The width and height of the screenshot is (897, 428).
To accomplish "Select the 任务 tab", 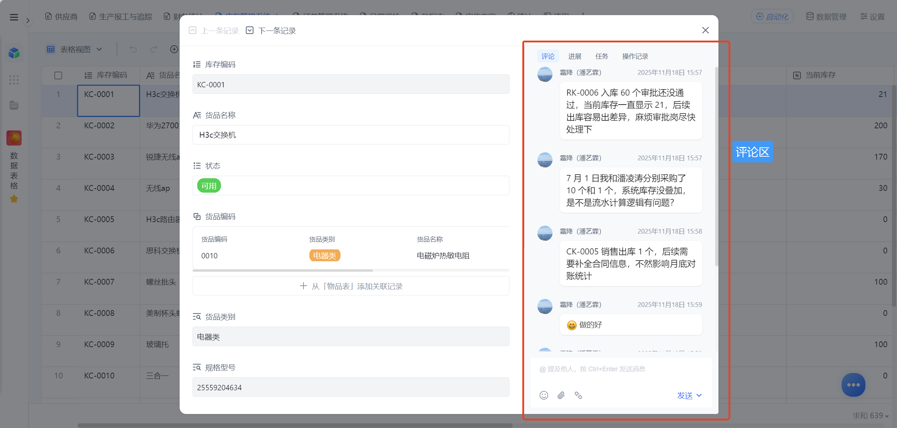I will [x=602, y=56].
